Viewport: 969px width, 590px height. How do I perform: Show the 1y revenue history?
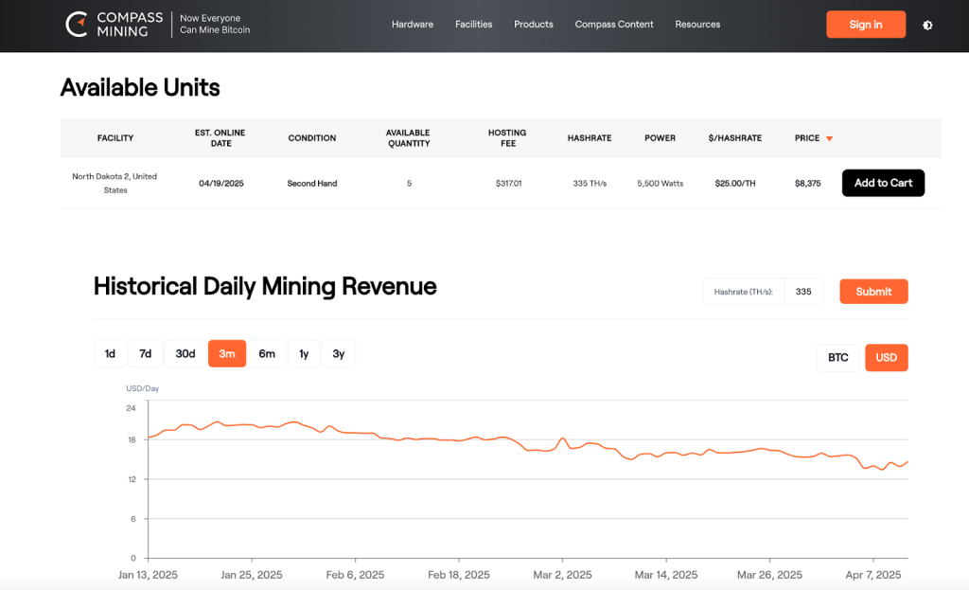coord(304,354)
